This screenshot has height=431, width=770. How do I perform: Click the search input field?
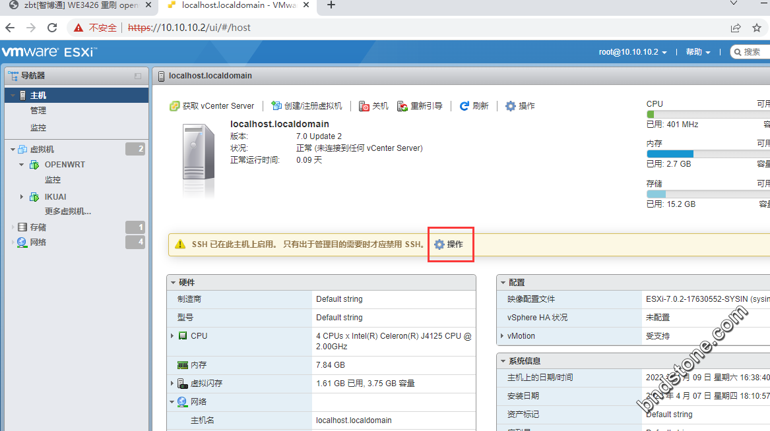point(750,52)
